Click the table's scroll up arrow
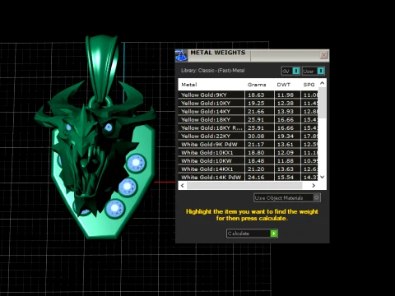This screenshot has width=395, height=296. click(323, 83)
